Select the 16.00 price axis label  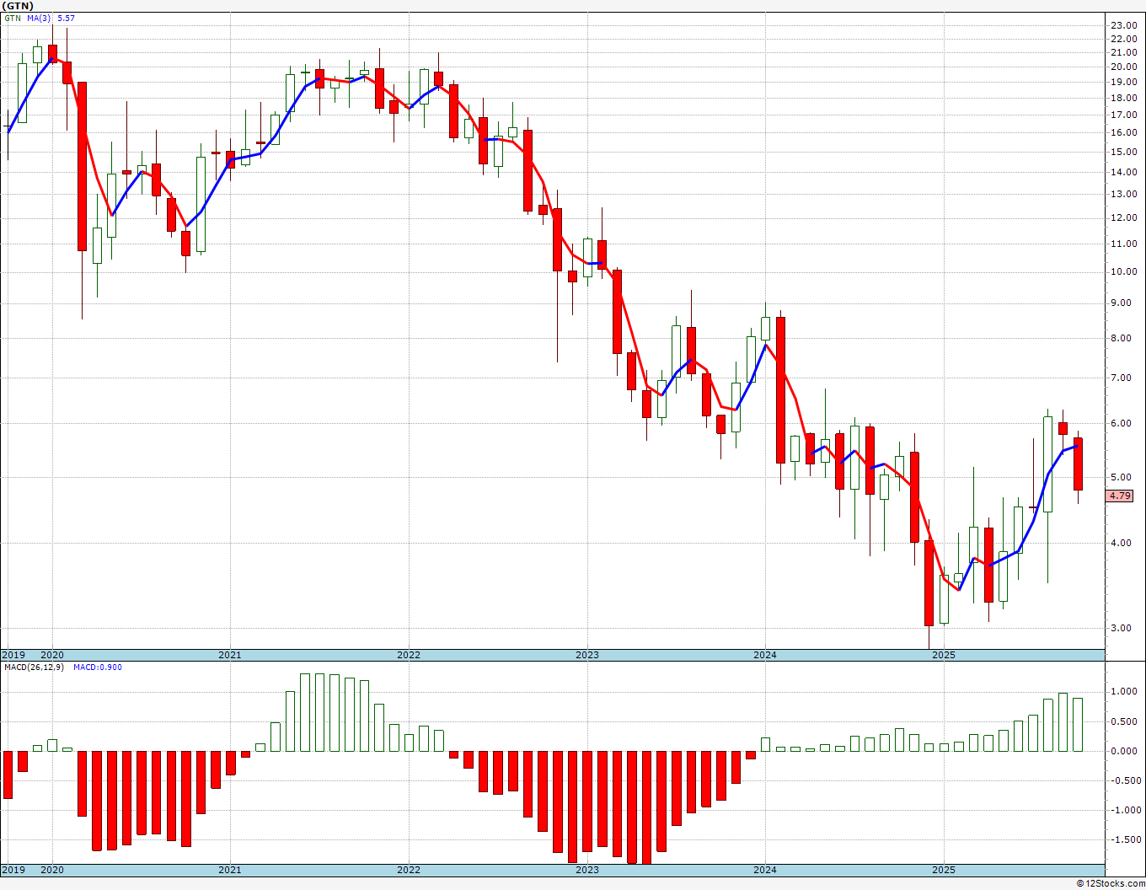click(1123, 133)
